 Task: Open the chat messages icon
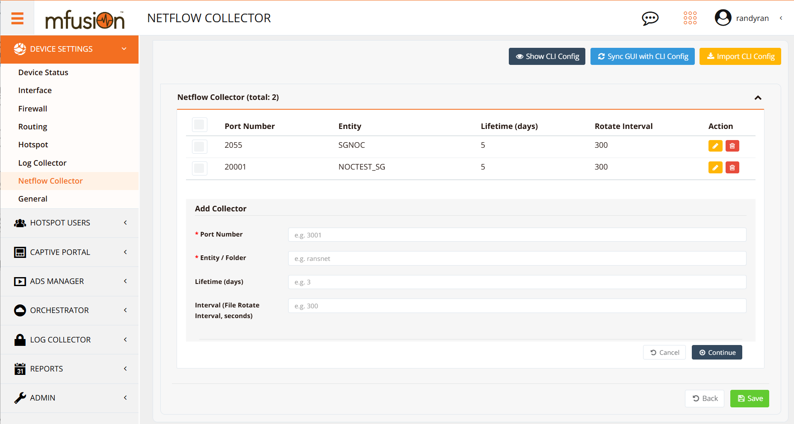(650, 18)
